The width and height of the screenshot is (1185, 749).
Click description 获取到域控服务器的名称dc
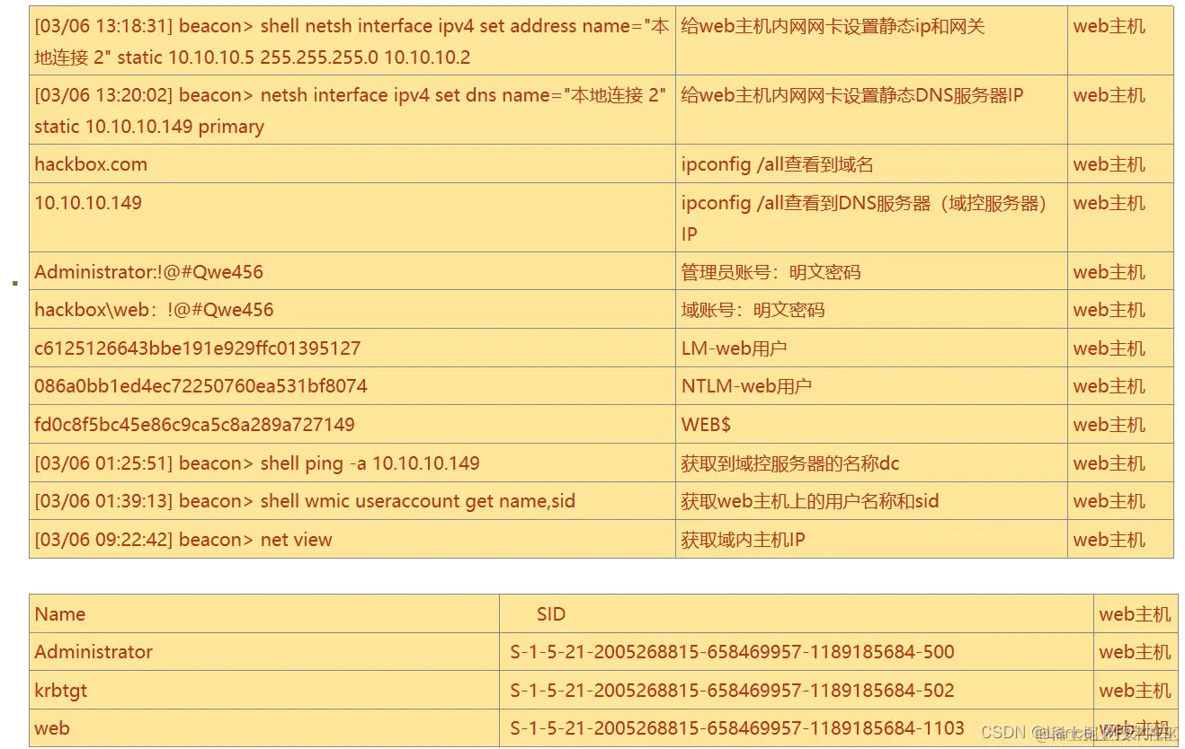click(x=790, y=463)
